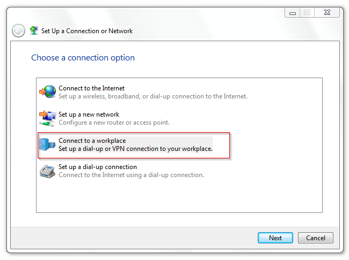349x260 pixels.
Task: Close the wizard with the X button
Action: click(x=327, y=13)
